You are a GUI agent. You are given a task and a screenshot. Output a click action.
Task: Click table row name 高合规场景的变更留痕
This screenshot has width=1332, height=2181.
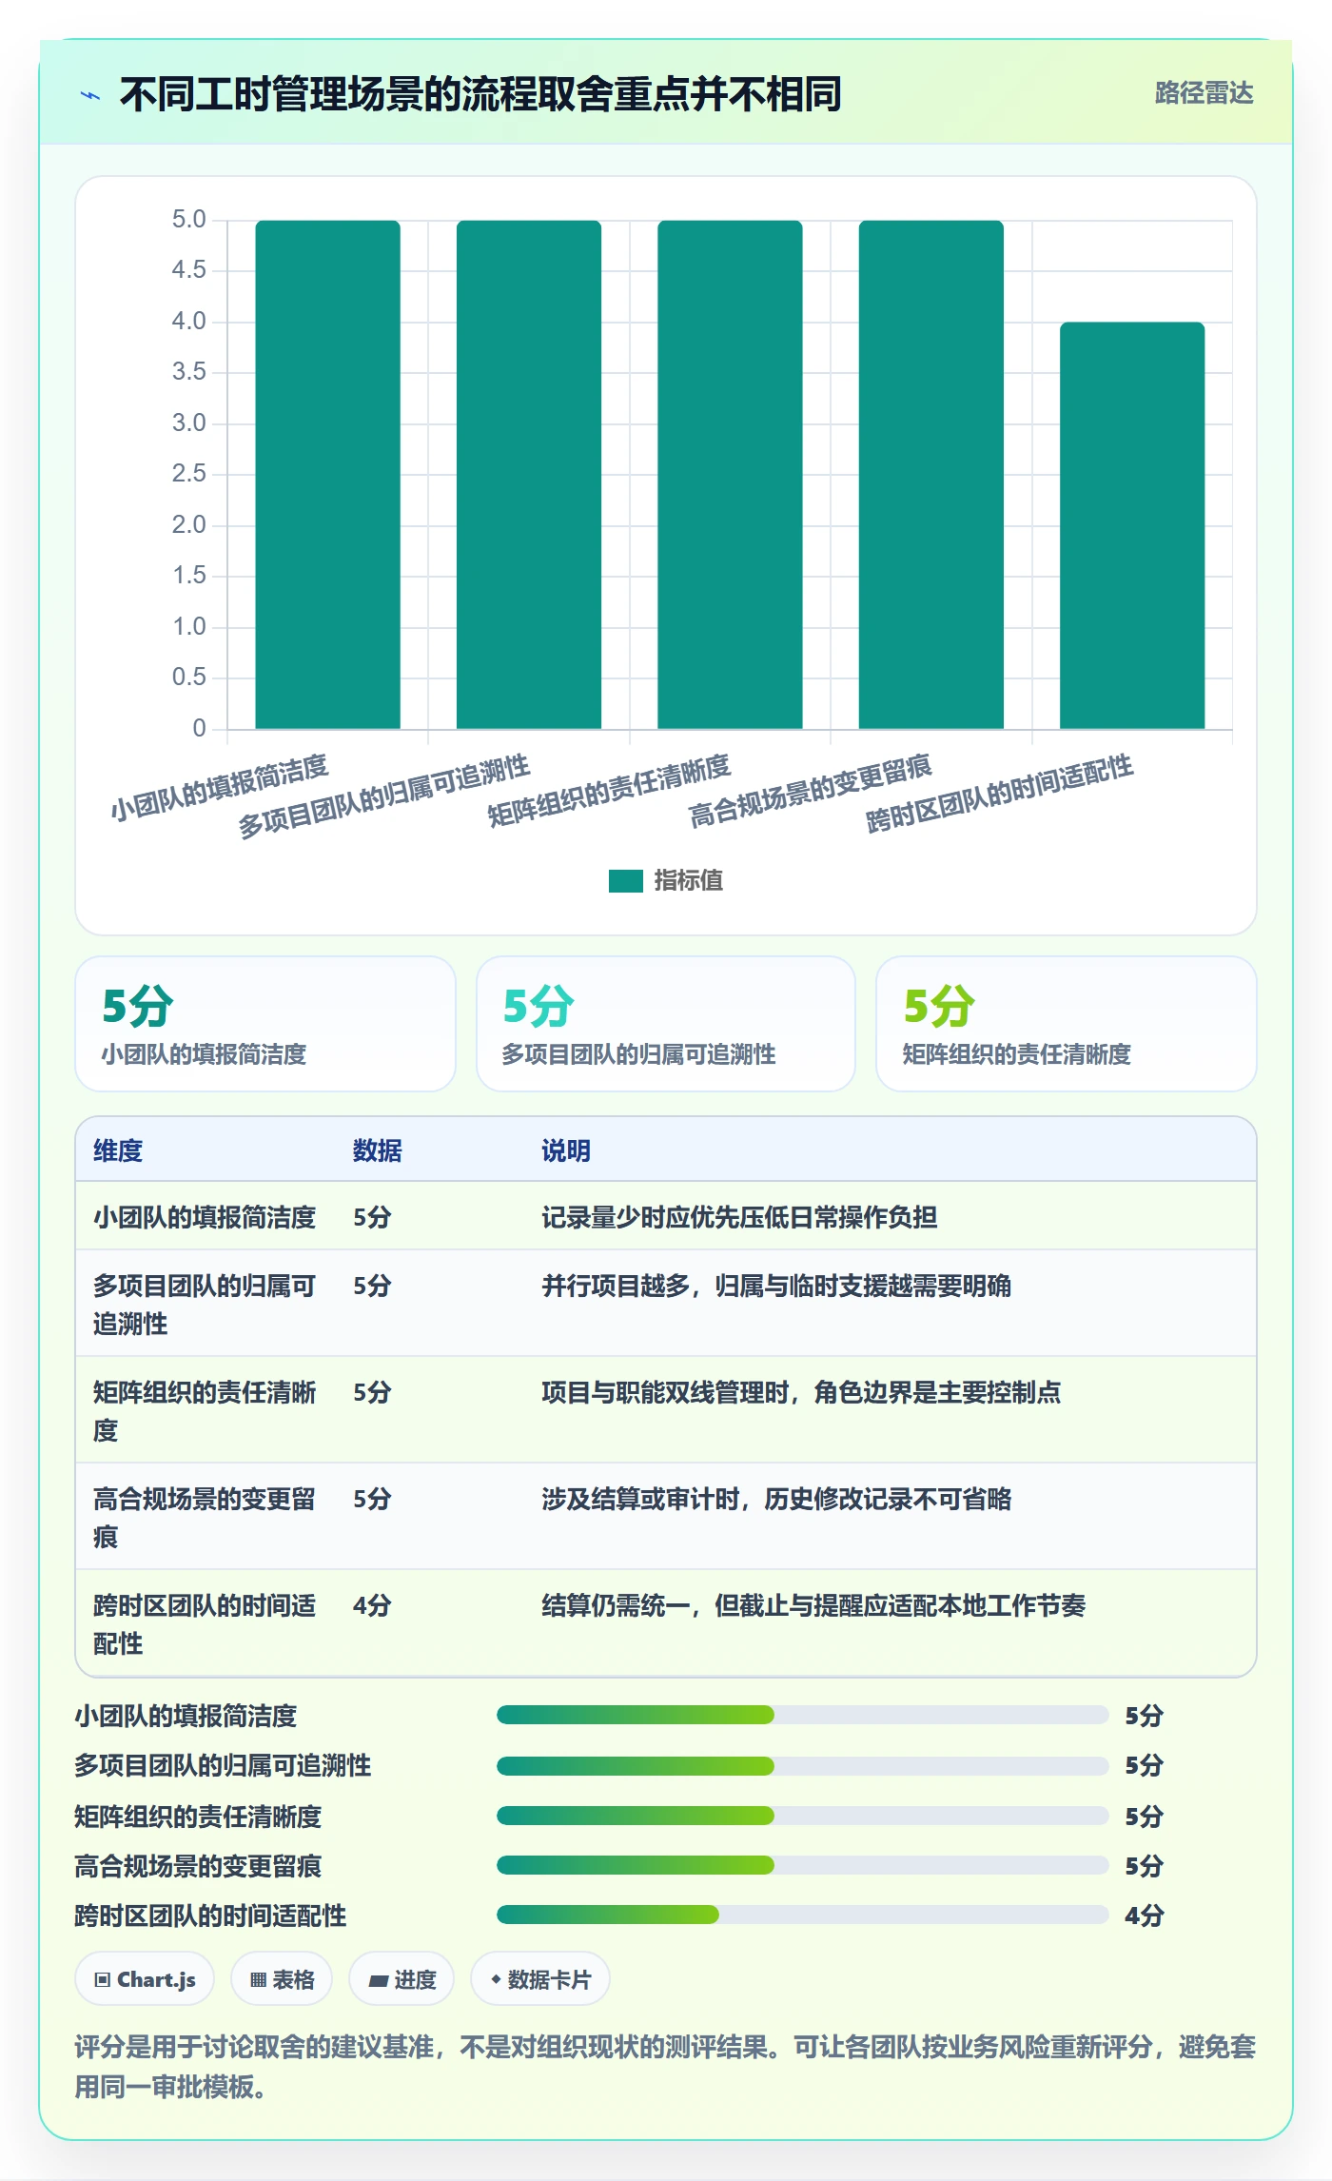click(x=204, y=1518)
